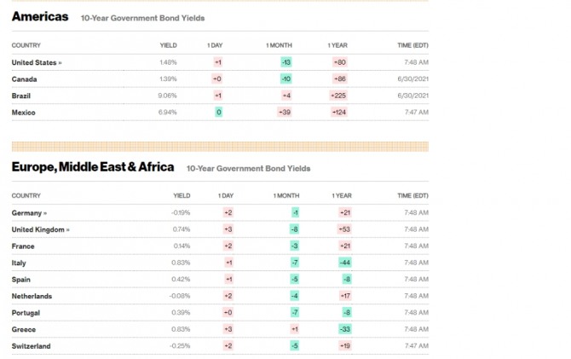The height and width of the screenshot is (359, 571).
Task: Click the Americas TIME (EDT) column header
Action: (413, 45)
